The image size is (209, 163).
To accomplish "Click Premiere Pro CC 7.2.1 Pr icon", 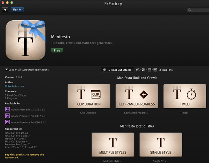I will click(x=7, y=116).
